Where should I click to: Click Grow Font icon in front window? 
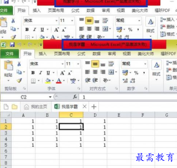63,73
